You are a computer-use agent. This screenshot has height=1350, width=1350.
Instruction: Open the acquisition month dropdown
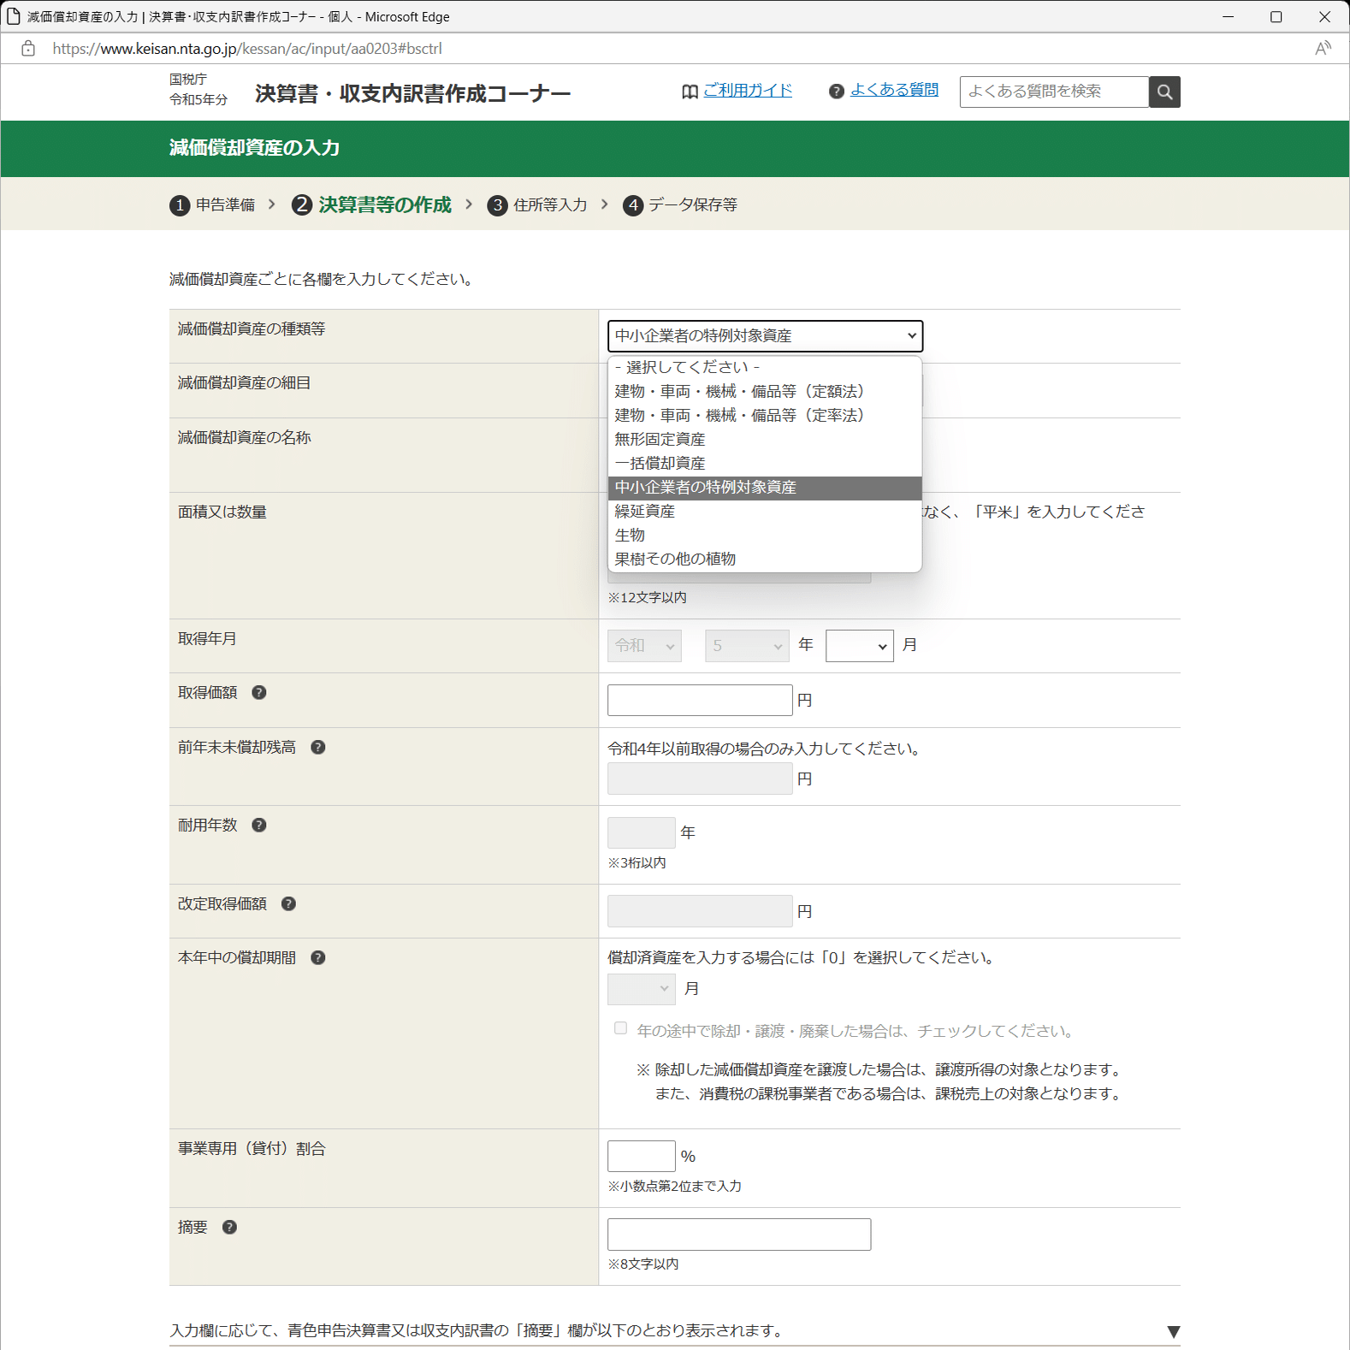coord(859,646)
